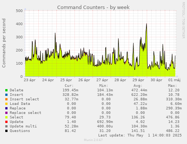Click the black Questions legend swatch
The height and width of the screenshot is (144, 187).
tap(6, 131)
